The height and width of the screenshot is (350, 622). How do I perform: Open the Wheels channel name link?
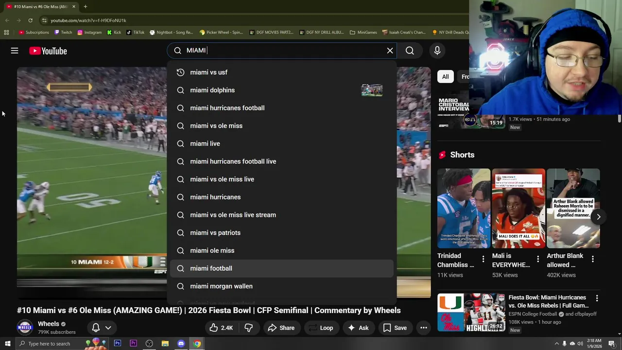49,324
